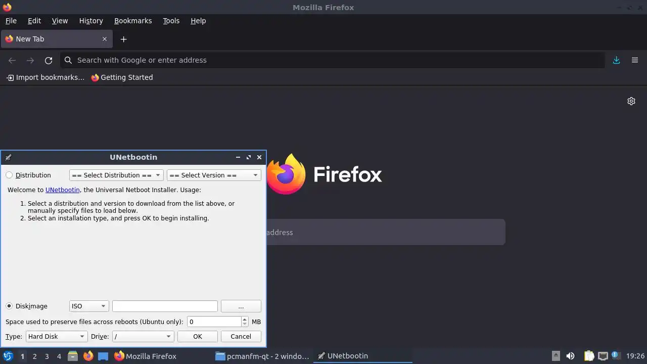Click the forward navigation arrow in Firefox

(x=30, y=60)
